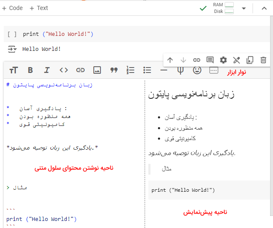Toggle heading size in text toolbar
Screen dimensions: 273x228
[x=14, y=70]
